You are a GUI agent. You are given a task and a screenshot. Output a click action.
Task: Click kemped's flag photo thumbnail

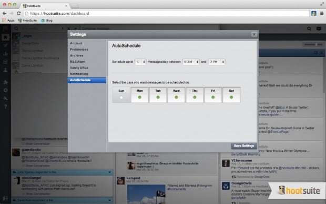pyautogui.click(x=146, y=194)
